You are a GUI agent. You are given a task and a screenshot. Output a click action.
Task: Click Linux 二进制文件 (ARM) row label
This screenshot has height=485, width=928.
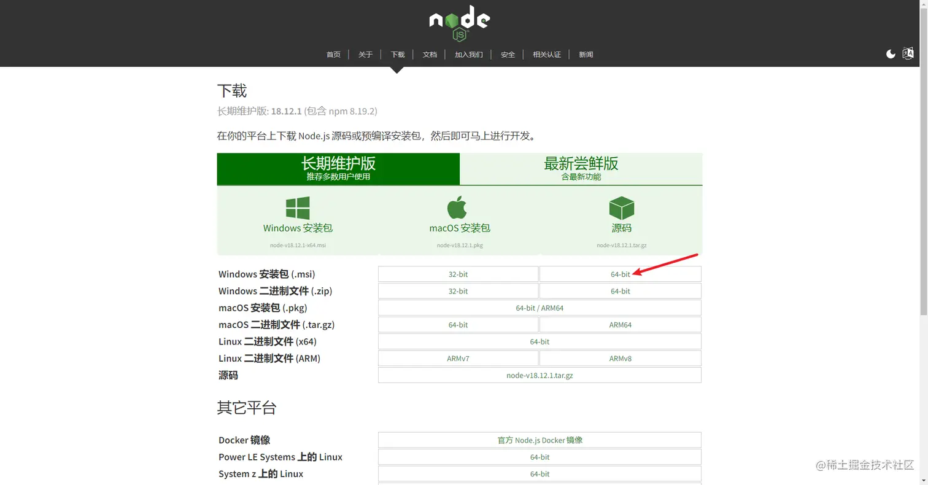click(269, 359)
